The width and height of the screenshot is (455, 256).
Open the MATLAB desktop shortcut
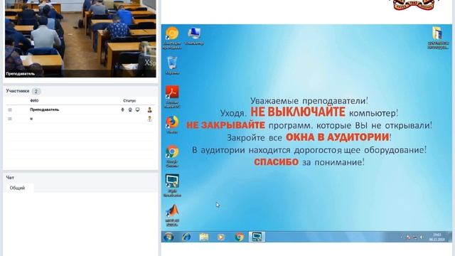coord(172,215)
